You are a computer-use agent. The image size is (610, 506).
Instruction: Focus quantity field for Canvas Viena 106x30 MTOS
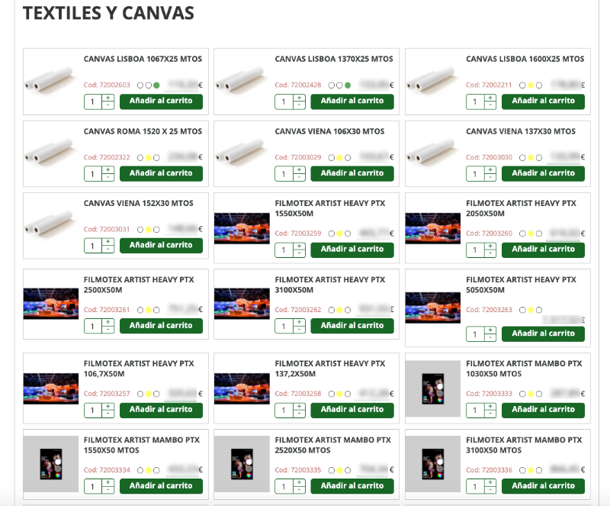284,174
